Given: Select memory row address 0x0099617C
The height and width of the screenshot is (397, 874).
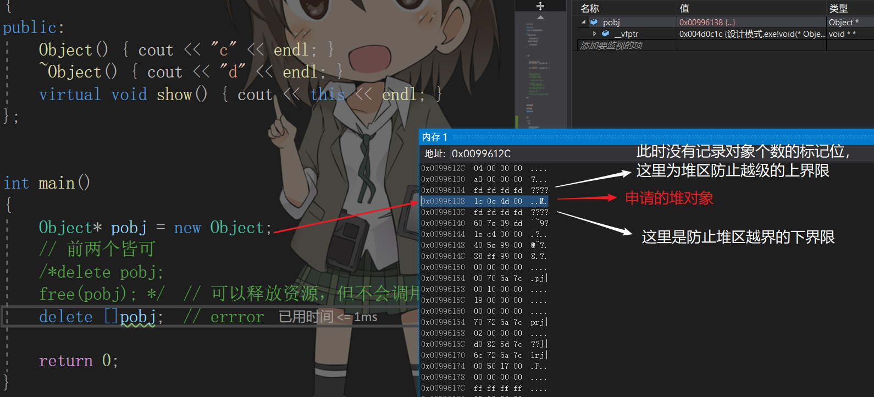Looking at the screenshot, I should (443, 388).
